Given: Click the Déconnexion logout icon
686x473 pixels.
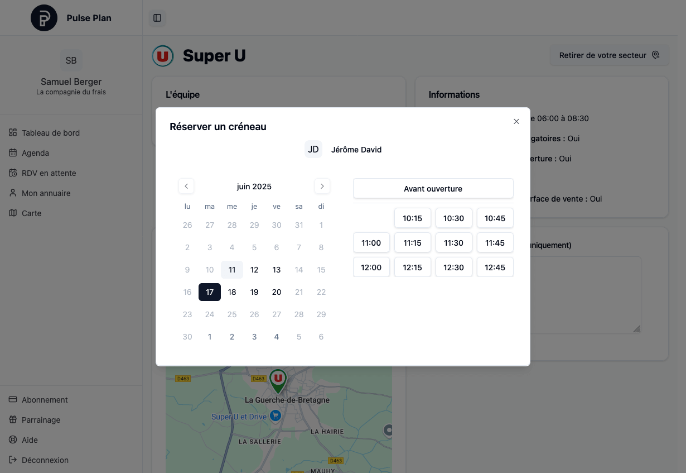Looking at the screenshot, I should point(13,460).
